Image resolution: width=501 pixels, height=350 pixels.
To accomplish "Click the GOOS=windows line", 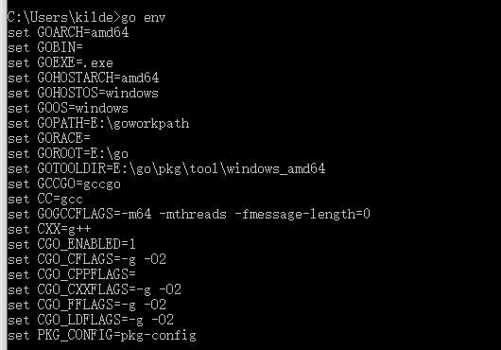I will pyautogui.click(x=68, y=108).
